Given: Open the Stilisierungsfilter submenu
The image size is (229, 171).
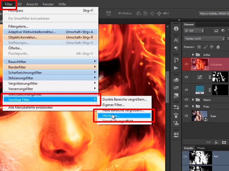Looking at the screenshot, I should click(x=50, y=78).
